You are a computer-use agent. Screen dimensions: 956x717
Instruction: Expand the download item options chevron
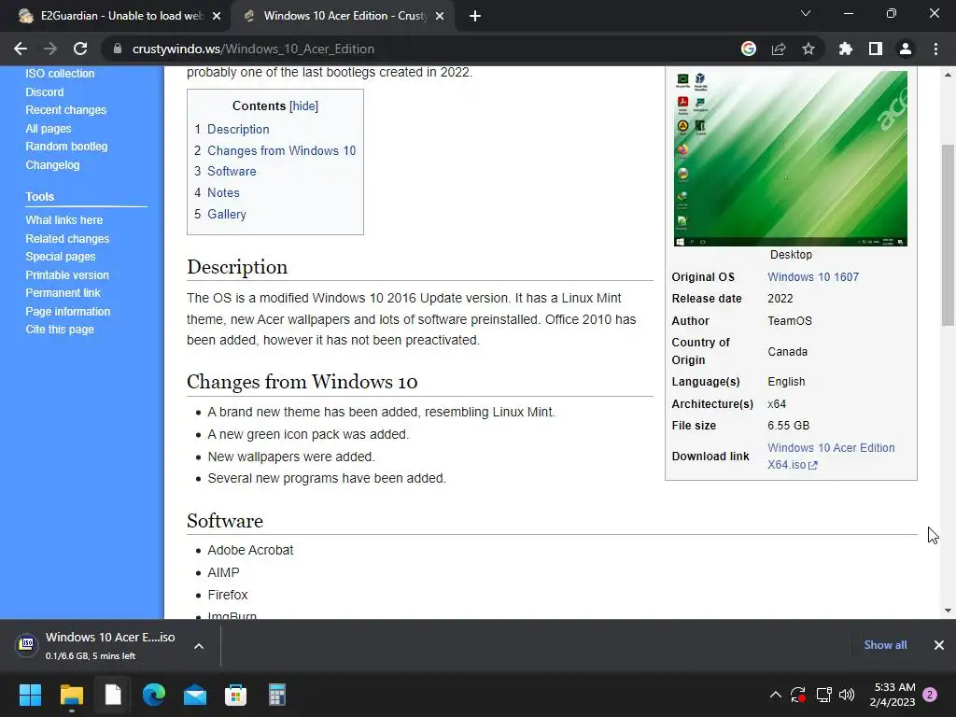point(199,646)
